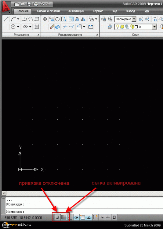Open a drawing file via folder icon
The height and width of the screenshot is (229, 163).
[x=23, y=4]
